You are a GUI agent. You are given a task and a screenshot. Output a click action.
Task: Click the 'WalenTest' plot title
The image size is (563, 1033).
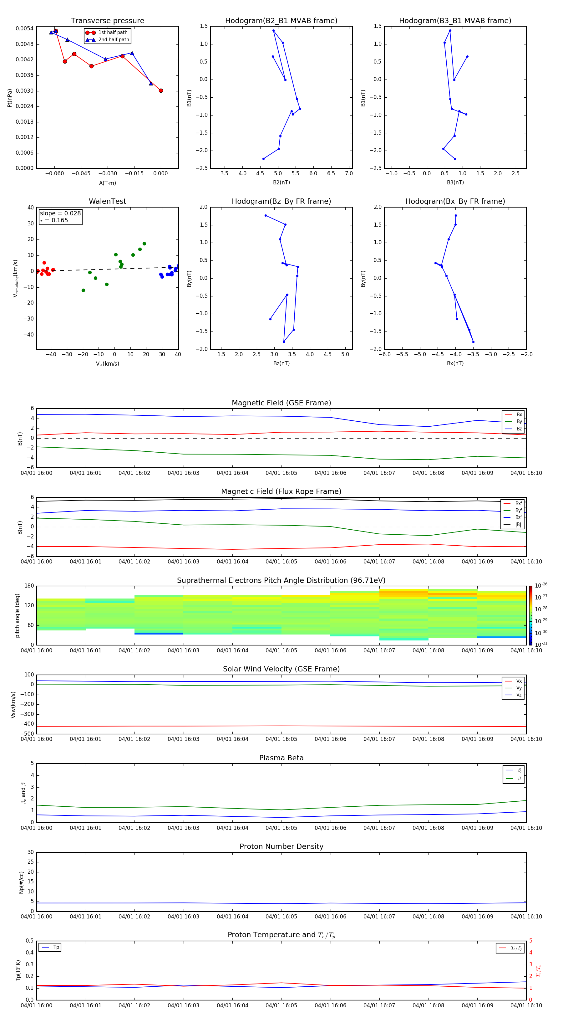click(107, 201)
